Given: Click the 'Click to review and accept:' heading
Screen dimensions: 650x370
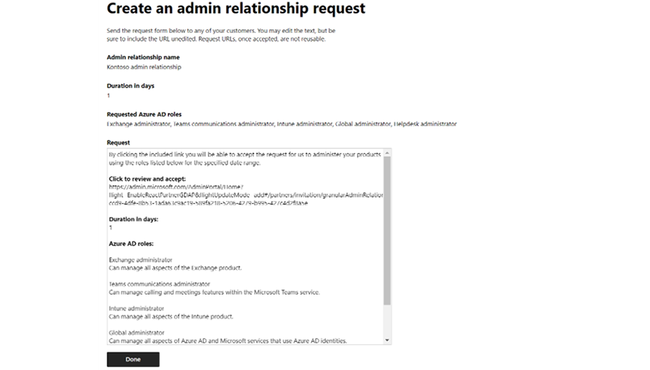Looking at the screenshot, I should [147, 179].
